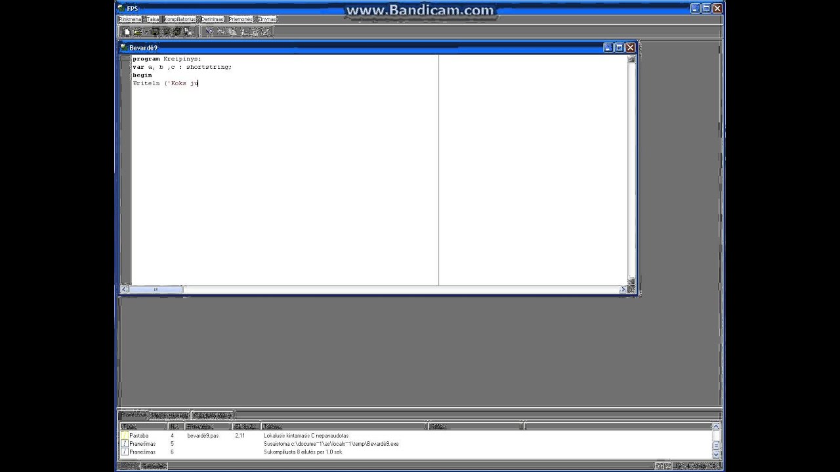Select the 'Lokalusis kintamasis C nepanaudotas' message

[x=306, y=435]
